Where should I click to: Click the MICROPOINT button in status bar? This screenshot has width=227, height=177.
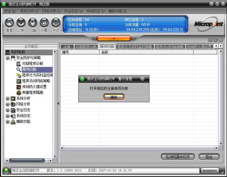coord(210,171)
